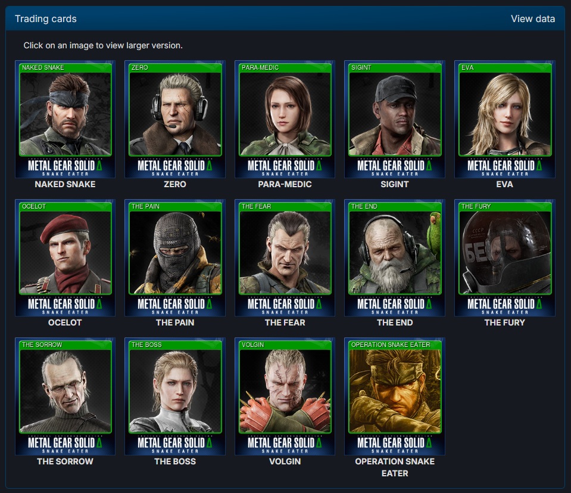Viewport: 571px width, 493px height.
Task: Open The Fear trading card image
Action: [x=285, y=258]
